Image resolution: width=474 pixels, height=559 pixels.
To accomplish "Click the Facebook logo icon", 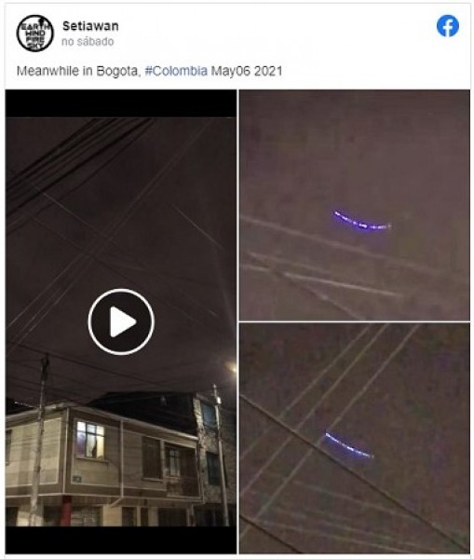I will click(x=448, y=26).
